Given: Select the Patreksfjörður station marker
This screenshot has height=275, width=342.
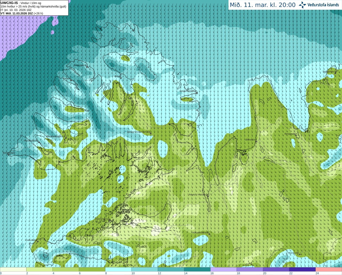Looking at the screenshot, I should [x=39, y=142].
